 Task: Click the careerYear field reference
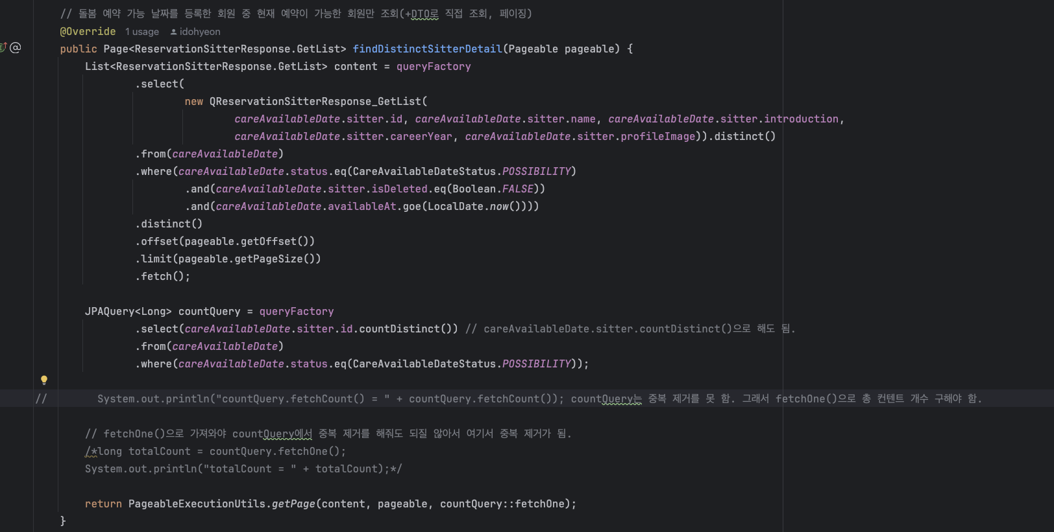coord(421,137)
